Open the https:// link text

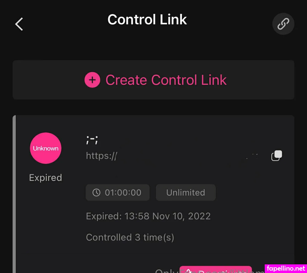(x=102, y=156)
